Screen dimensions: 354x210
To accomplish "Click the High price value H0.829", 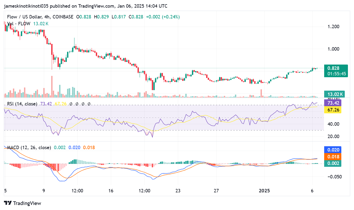I will click(101, 17).
